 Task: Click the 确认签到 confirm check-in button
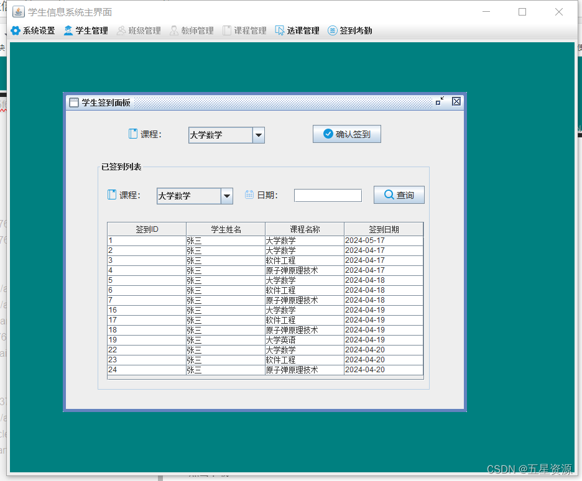click(346, 134)
